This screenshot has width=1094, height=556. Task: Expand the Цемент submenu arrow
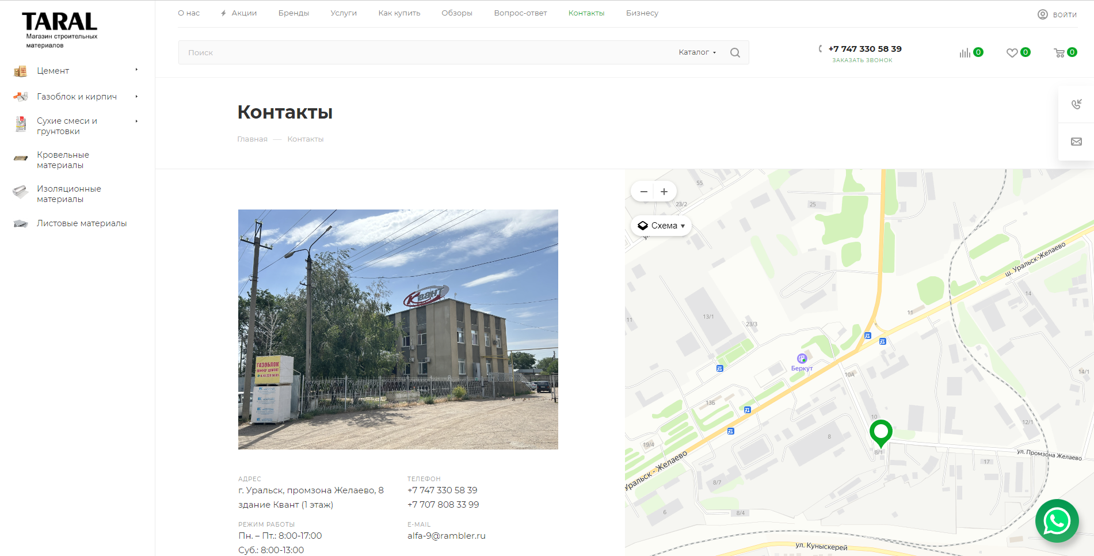(136, 70)
